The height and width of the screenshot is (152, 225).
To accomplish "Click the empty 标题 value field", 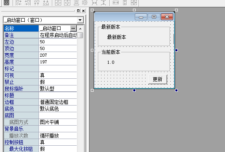I will click(x=58, y=95).
